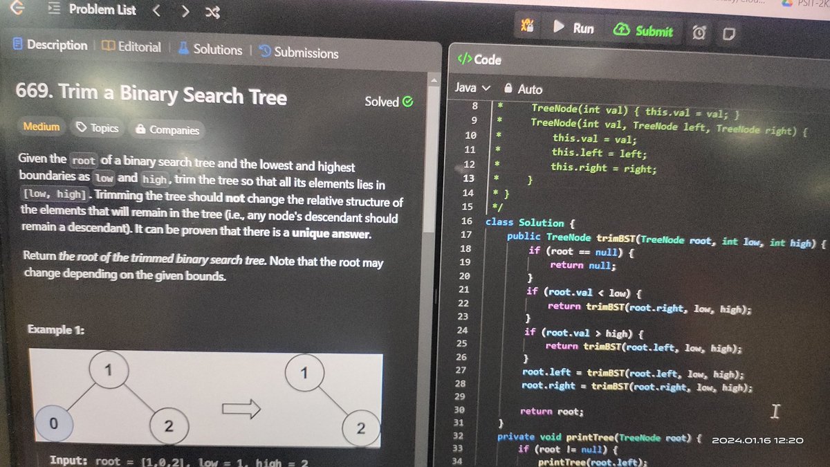Click the Medium difficulty tag
This screenshot has width=830, height=467.
[x=41, y=127]
